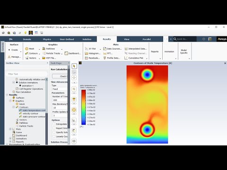The image size is (227, 170).
Task: Open Contours in Graphics ribbon group
Action: (x=32, y=53)
